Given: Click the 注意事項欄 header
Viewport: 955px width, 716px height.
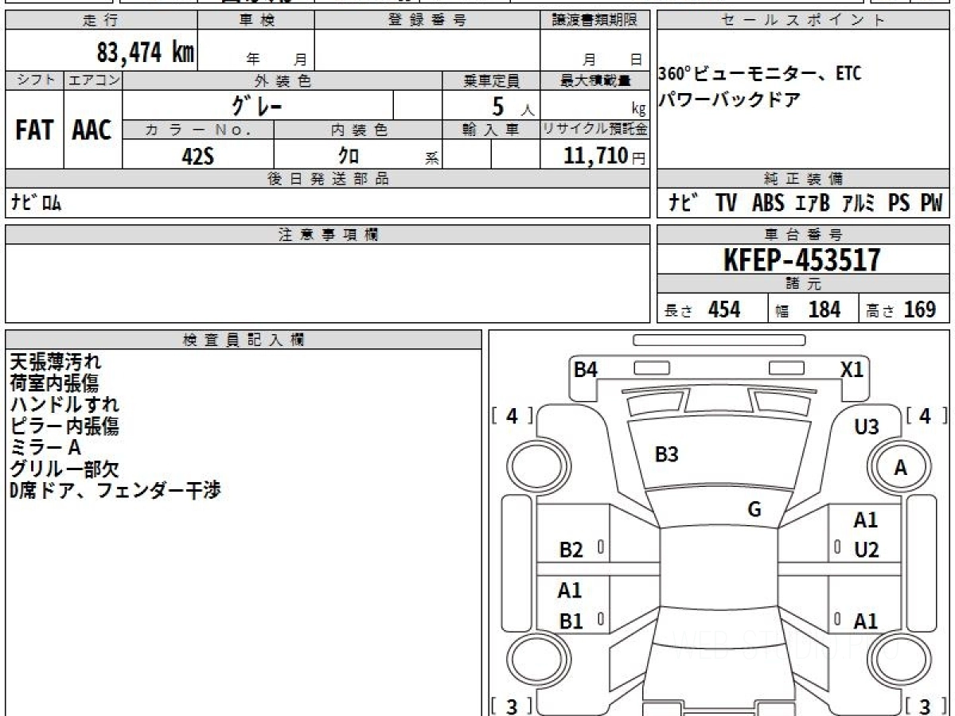Looking at the screenshot, I should pos(327,235).
